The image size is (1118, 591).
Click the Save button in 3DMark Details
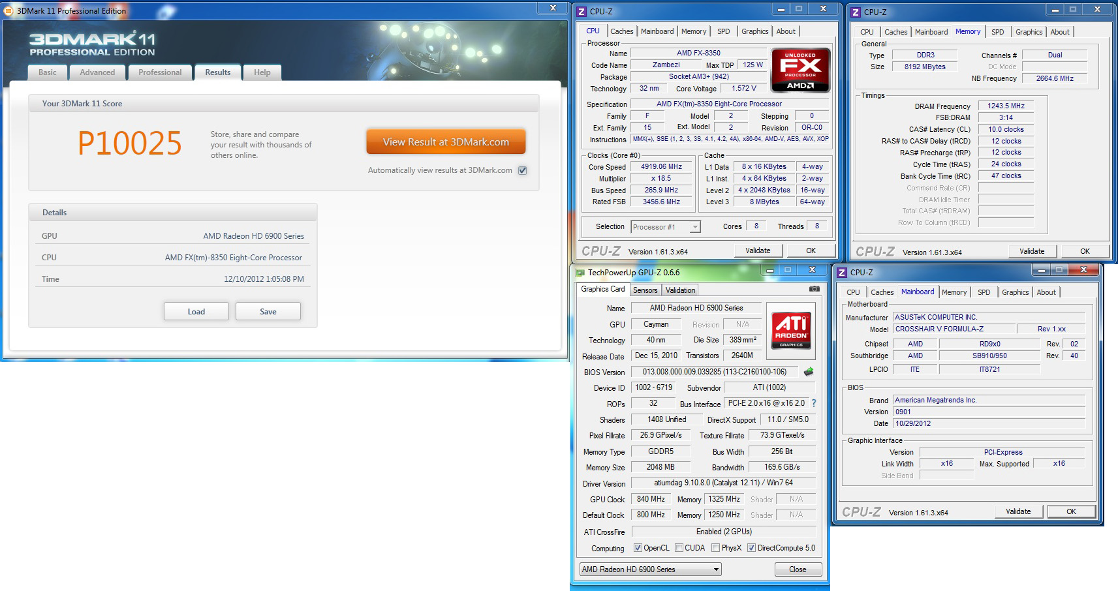(x=268, y=311)
